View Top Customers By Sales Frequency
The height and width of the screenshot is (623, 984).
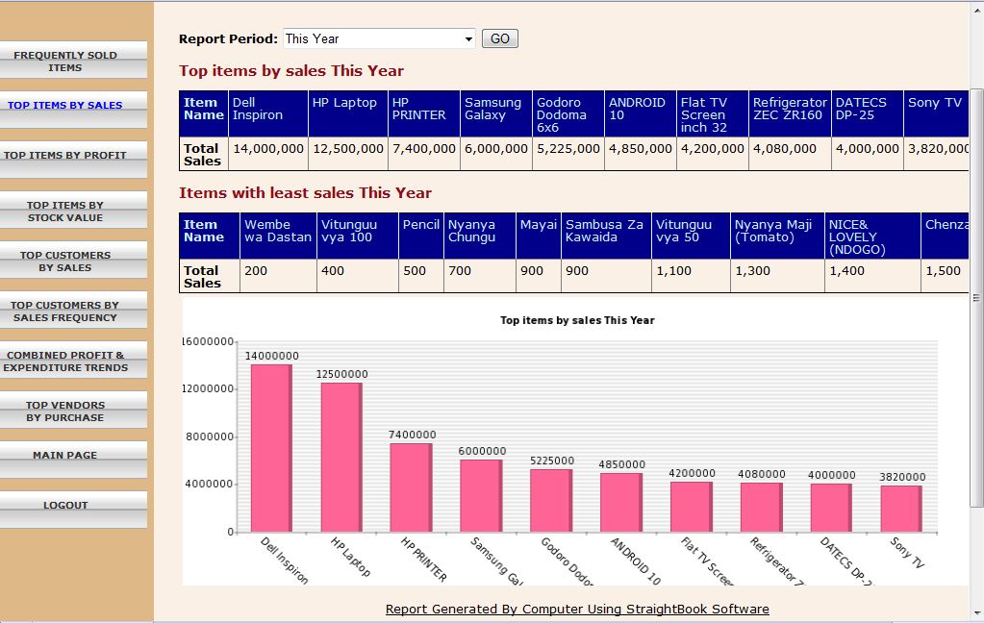click(73, 310)
